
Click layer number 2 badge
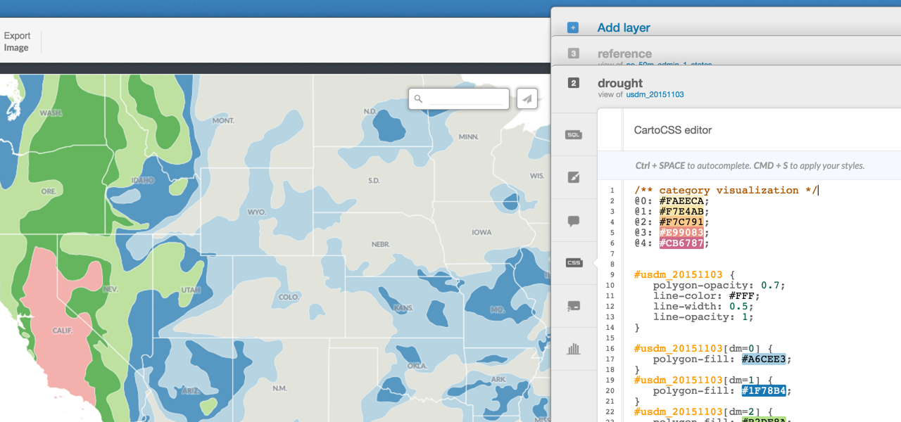tap(573, 83)
